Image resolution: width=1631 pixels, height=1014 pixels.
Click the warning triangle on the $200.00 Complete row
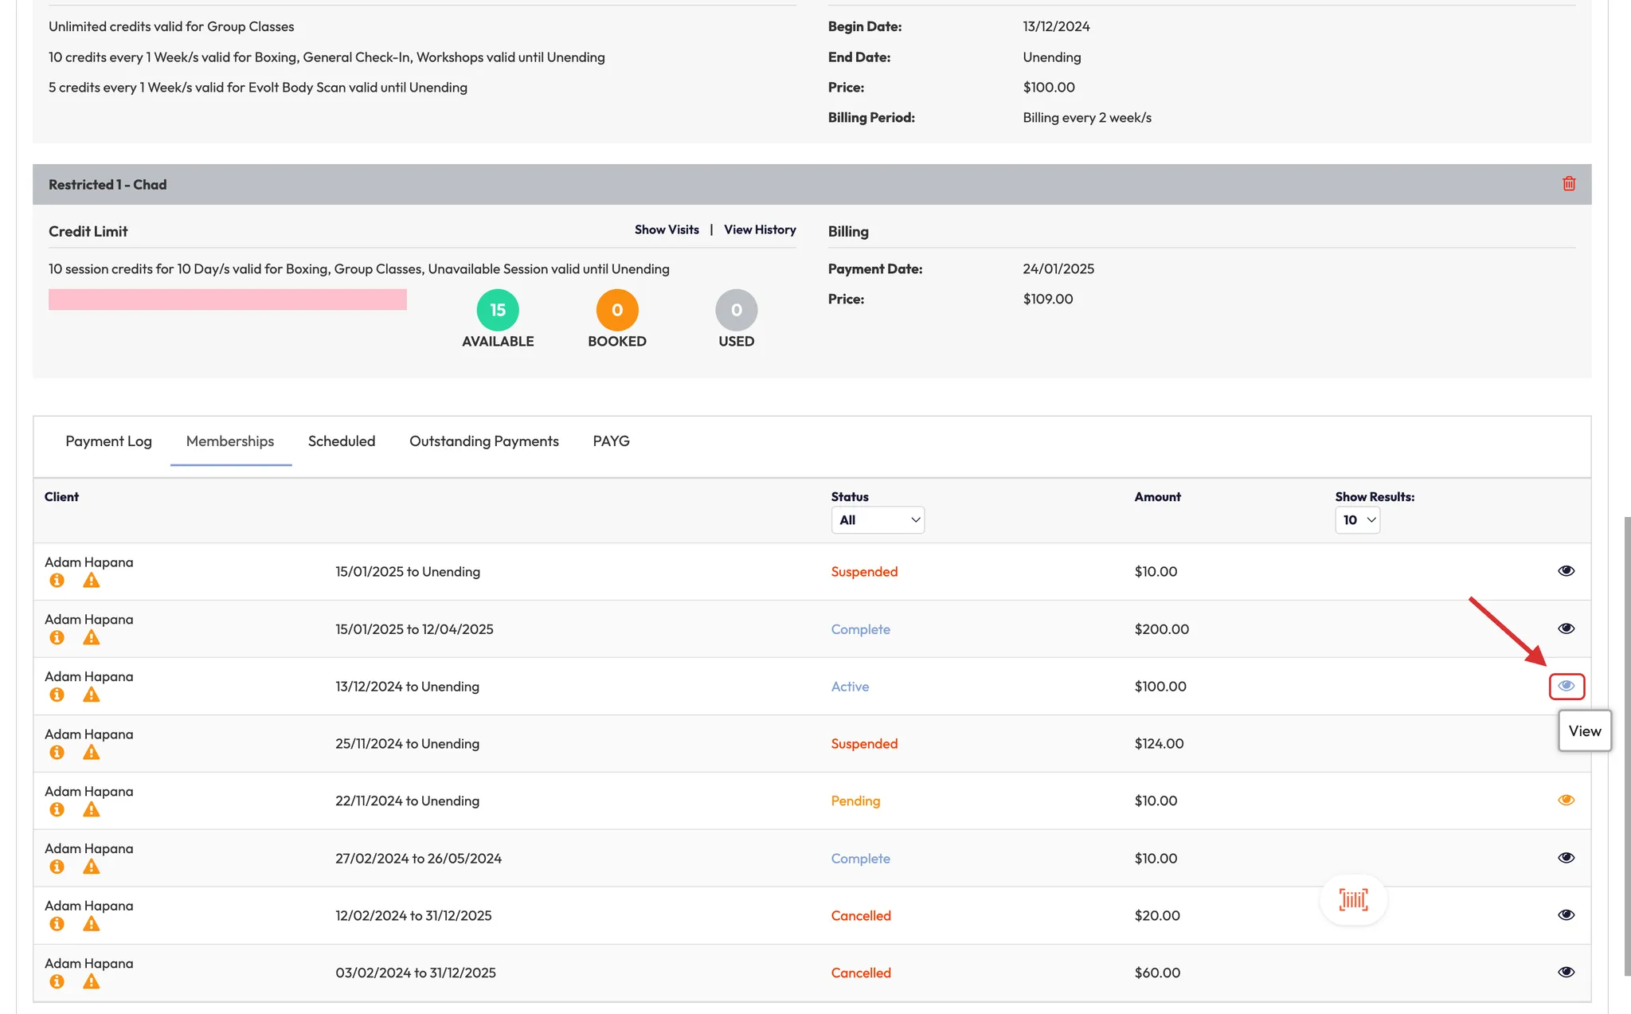[92, 638]
